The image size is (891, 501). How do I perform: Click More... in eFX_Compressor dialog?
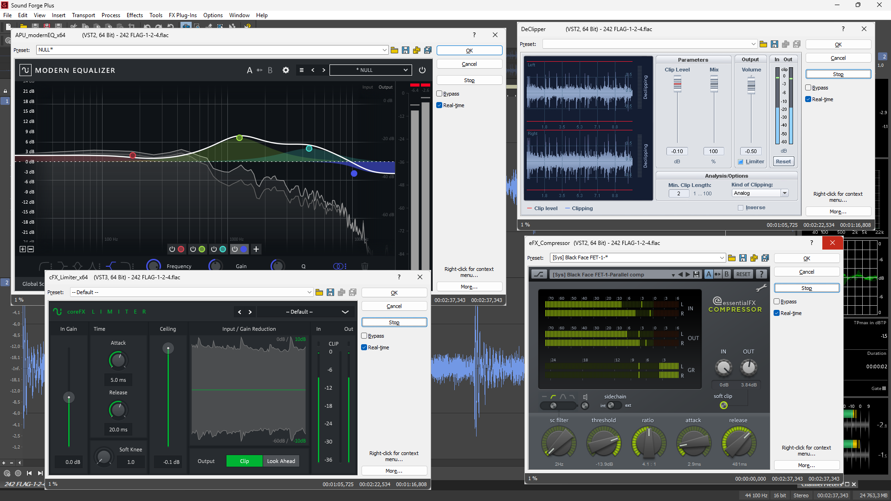point(807,465)
